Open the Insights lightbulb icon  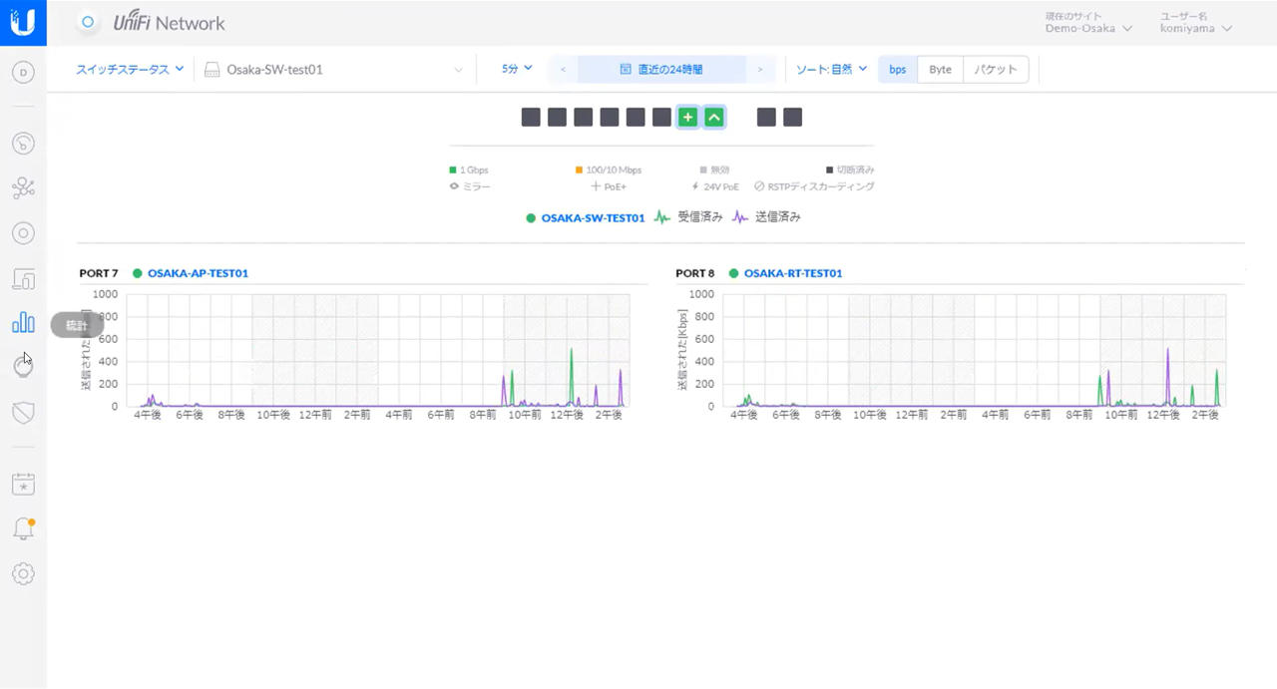click(23, 367)
